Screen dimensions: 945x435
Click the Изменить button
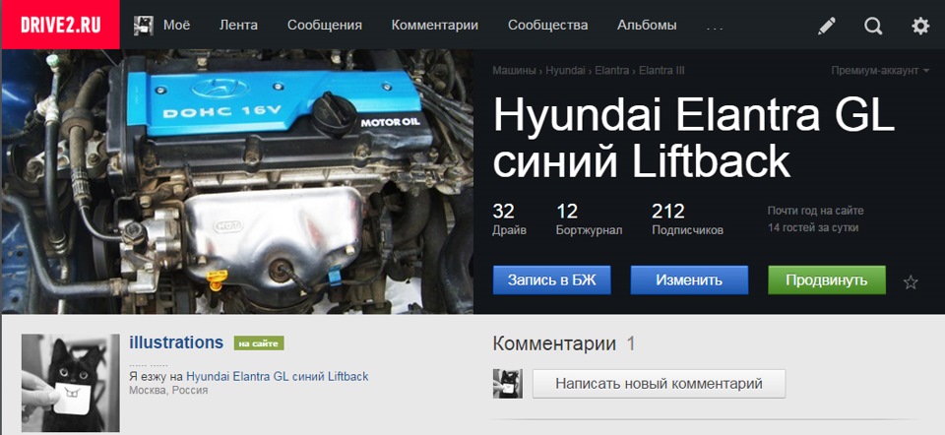(689, 280)
